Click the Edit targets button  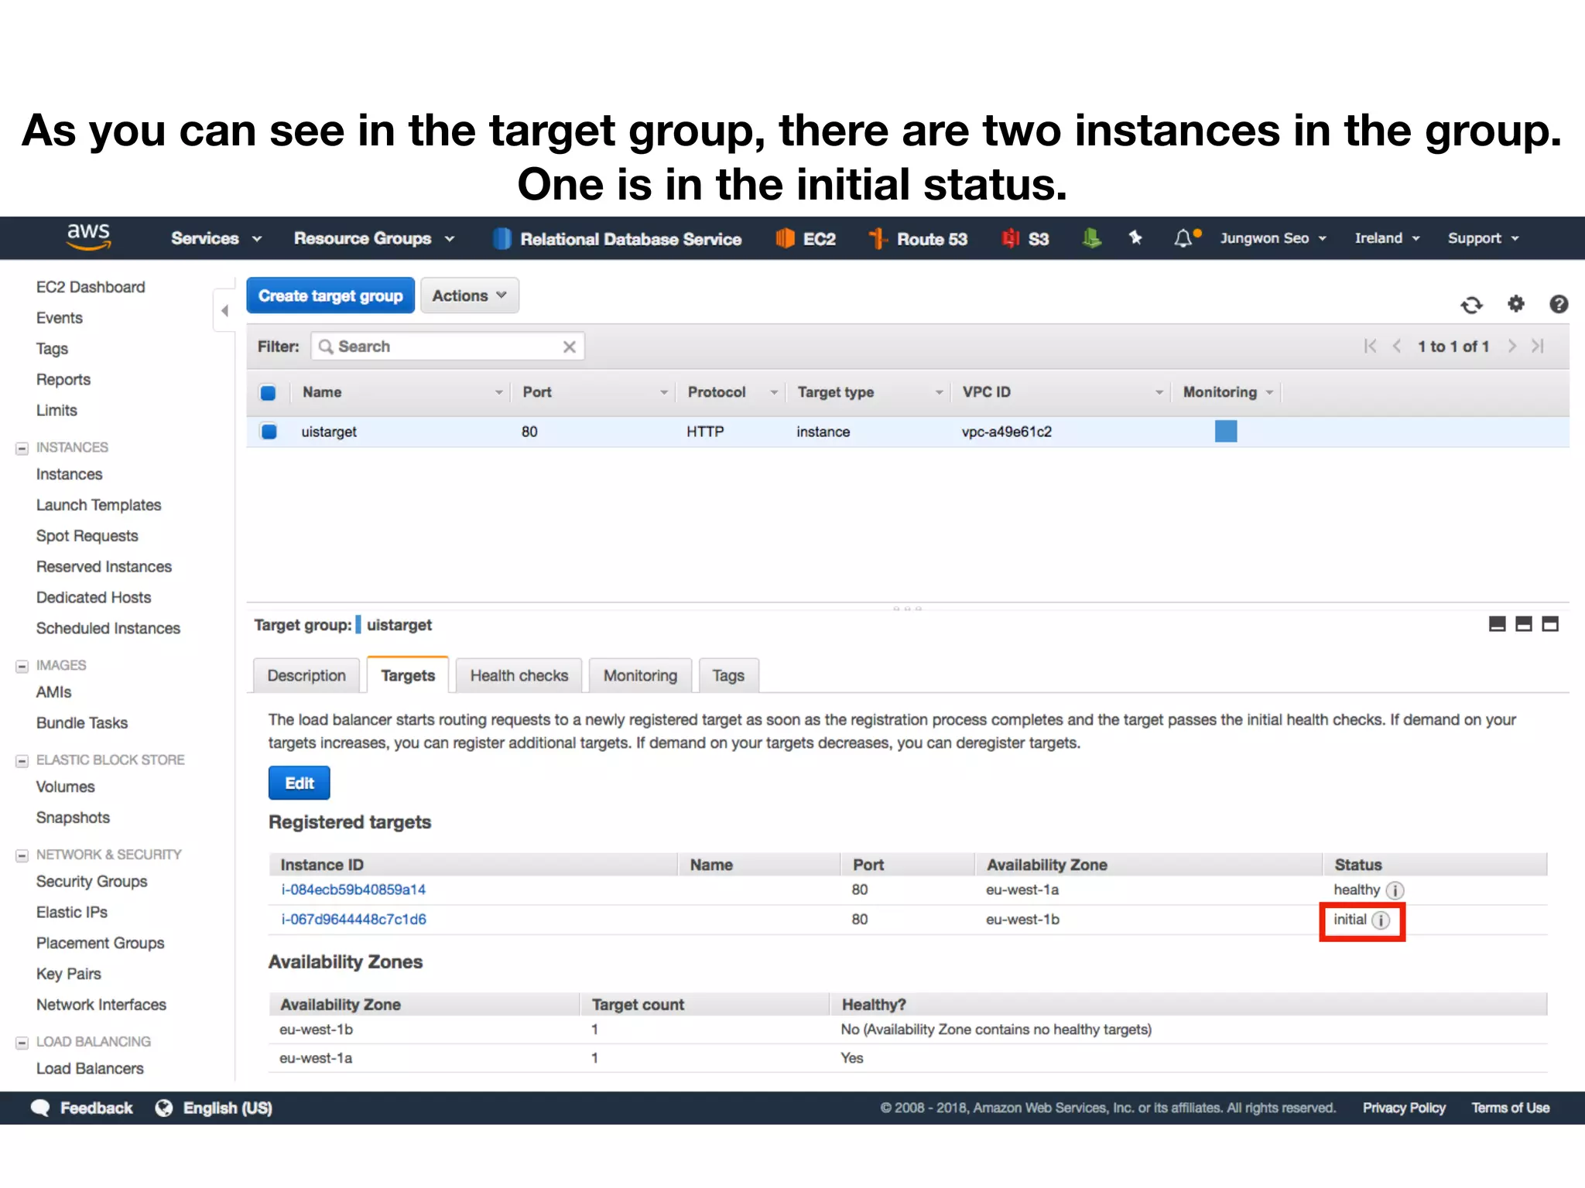[300, 783]
